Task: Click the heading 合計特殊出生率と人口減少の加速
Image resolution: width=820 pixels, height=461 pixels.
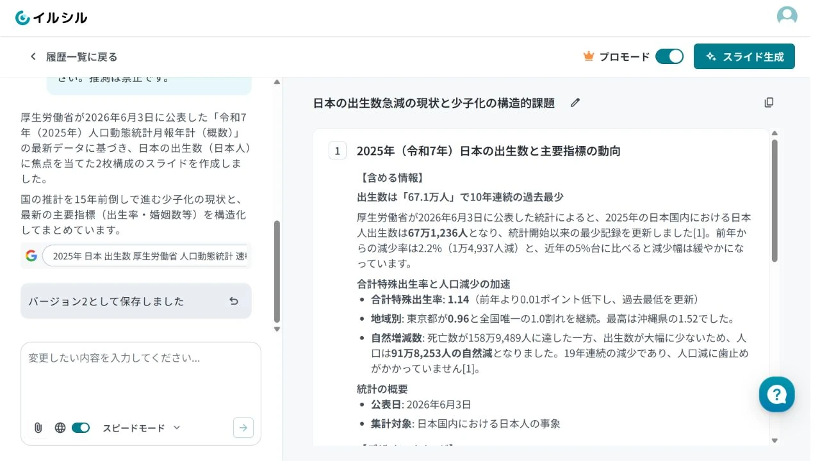Action: pyautogui.click(x=434, y=284)
